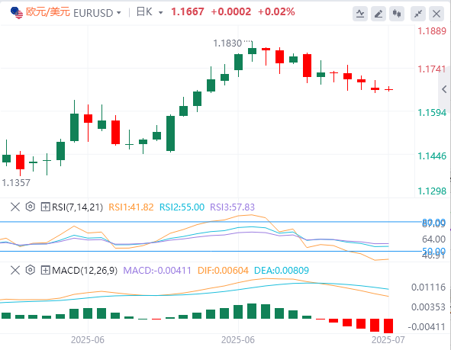451x350 pixels.
Task: Remove the RSI indicator panel
Action: (15, 207)
